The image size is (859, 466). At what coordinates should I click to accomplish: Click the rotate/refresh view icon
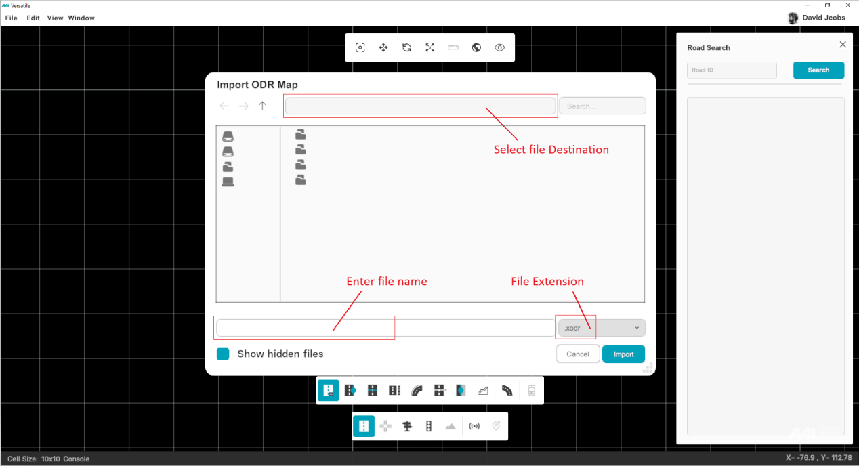[406, 47]
